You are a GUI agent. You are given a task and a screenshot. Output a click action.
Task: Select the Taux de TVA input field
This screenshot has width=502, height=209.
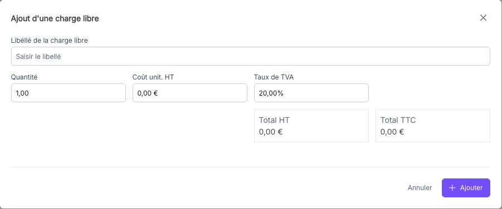tap(311, 93)
